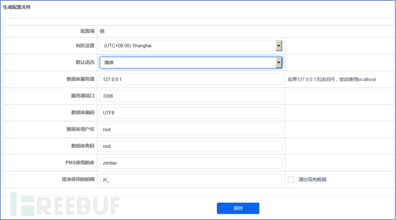Click the 数据库服务器 field with 127.0.0.1

[191, 79]
